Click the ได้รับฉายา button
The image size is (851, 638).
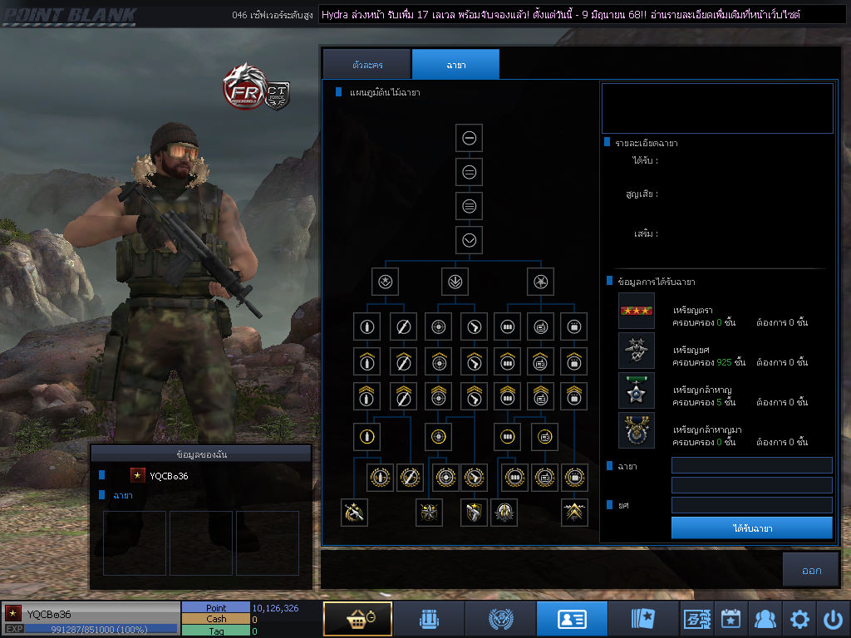[x=751, y=528]
